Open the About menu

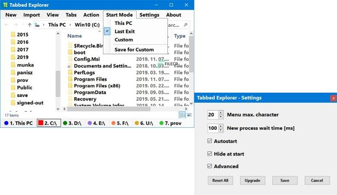(x=174, y=15)
